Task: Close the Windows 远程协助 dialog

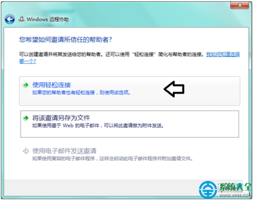Action: point(240,5)
